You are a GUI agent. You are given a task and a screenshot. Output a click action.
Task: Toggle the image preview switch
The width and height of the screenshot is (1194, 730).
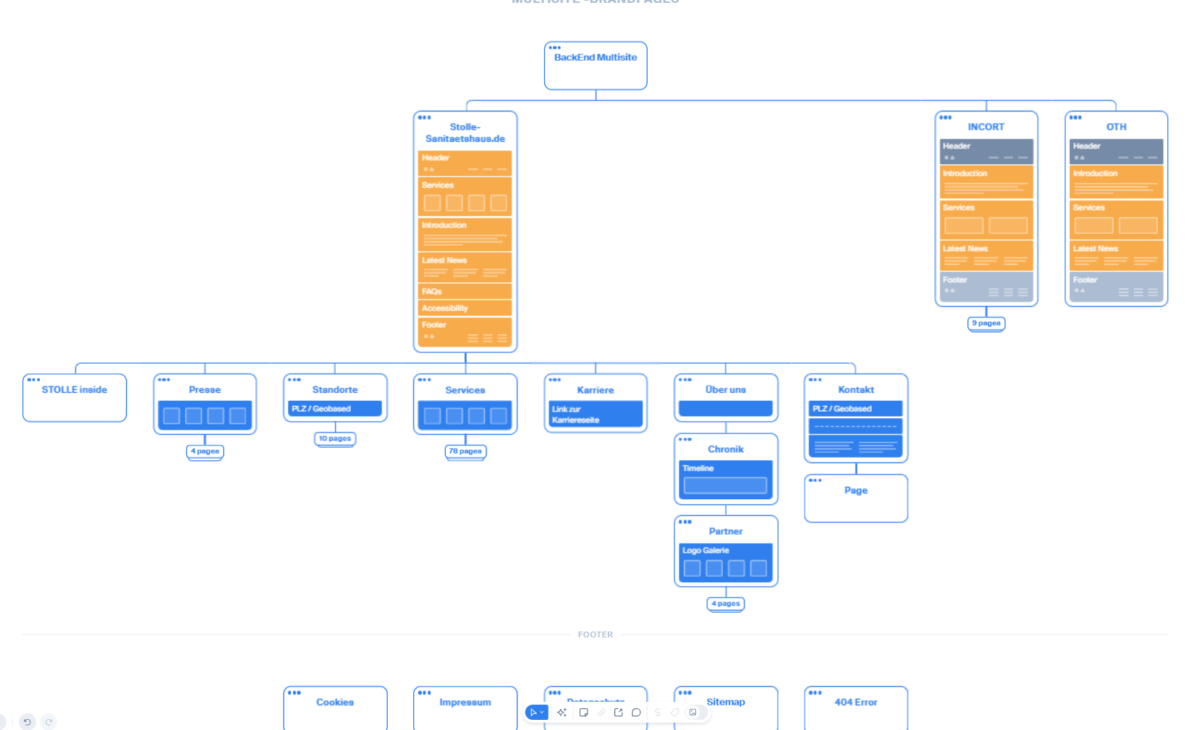pos(695,713)
